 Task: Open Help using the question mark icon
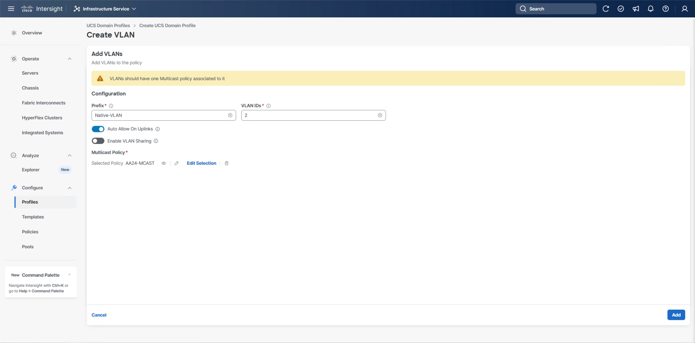pos(666,9)
